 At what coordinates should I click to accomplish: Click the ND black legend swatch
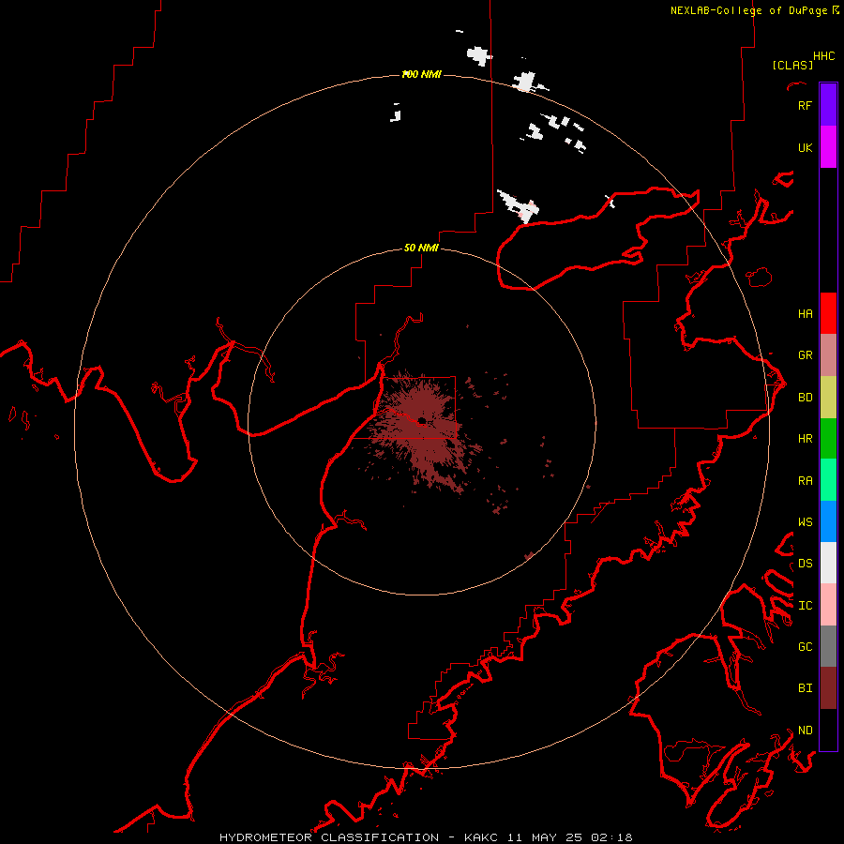coord(828,730)
